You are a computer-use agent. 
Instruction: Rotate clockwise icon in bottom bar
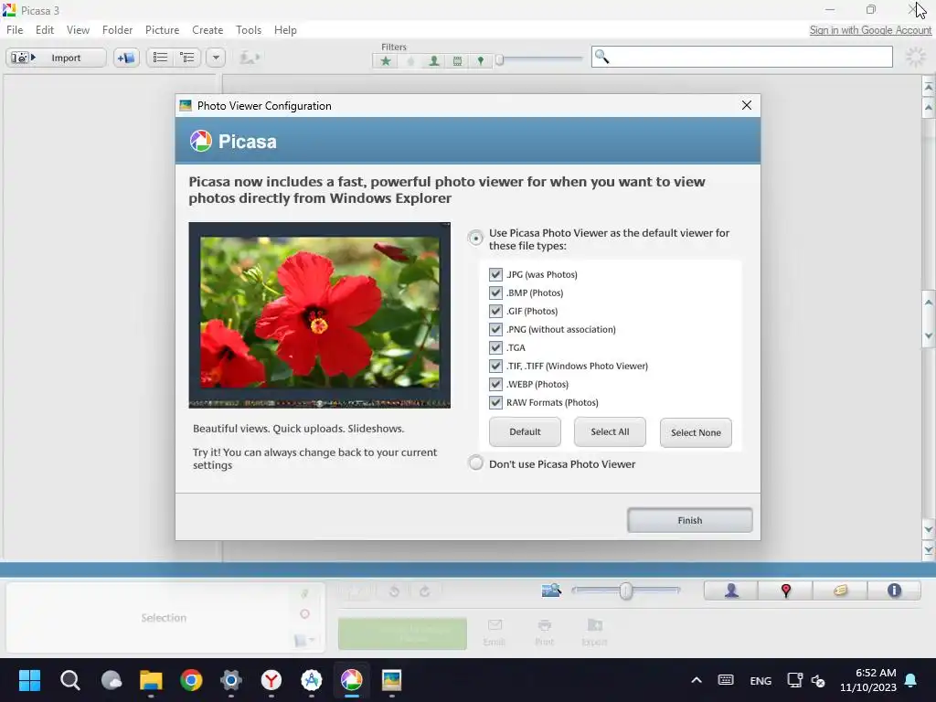pos(424,591)
